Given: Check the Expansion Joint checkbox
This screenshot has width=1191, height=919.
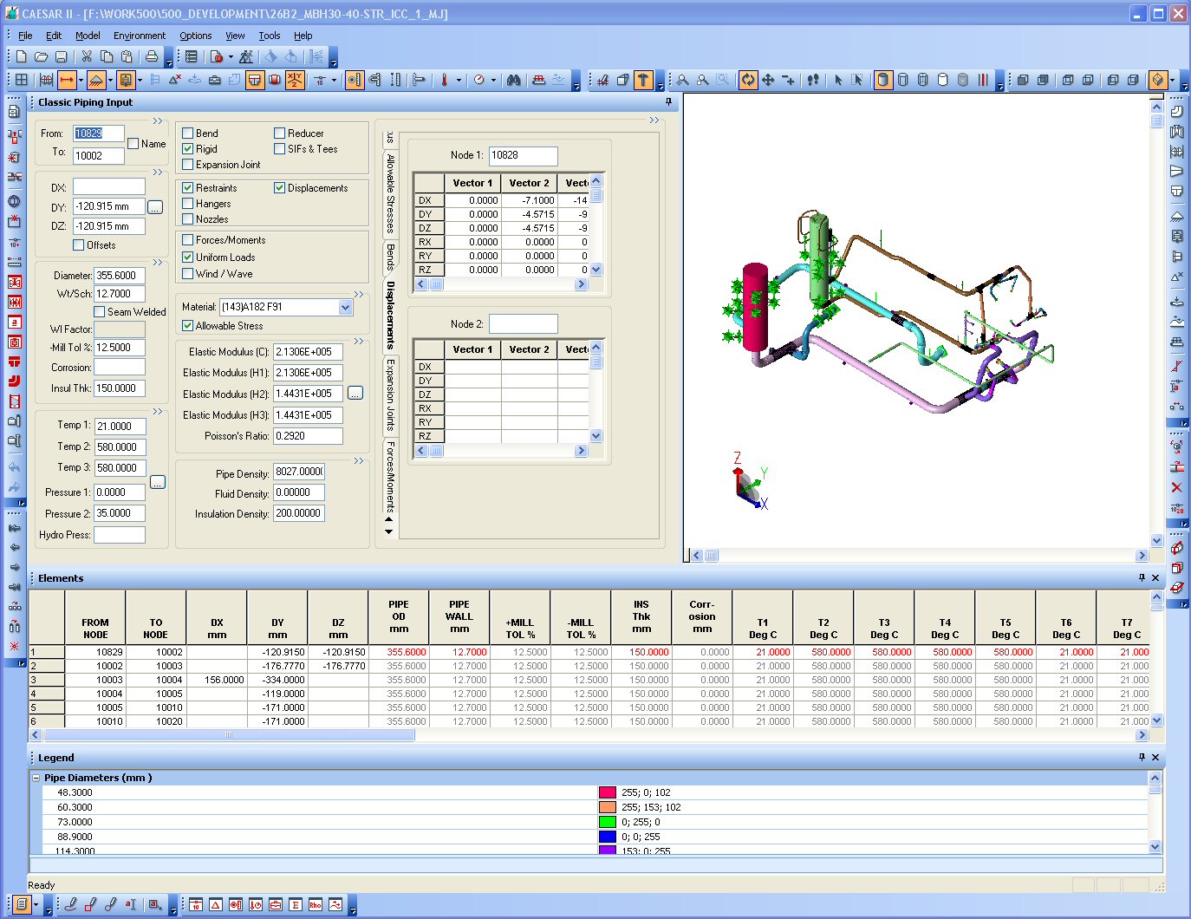Looking at the screenshot, I should (x=187, y=165).
